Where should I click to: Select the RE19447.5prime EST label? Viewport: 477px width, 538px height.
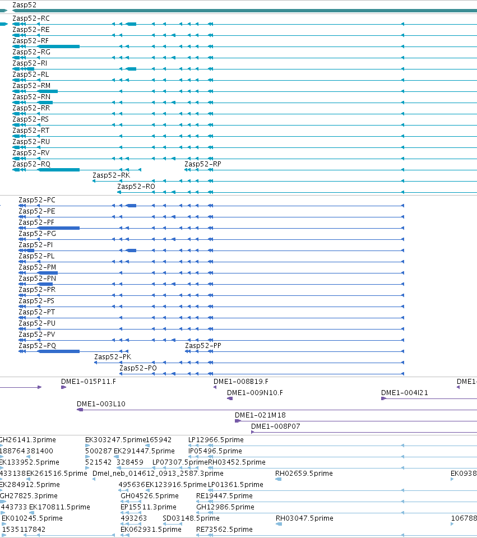[x=224, y=496]
